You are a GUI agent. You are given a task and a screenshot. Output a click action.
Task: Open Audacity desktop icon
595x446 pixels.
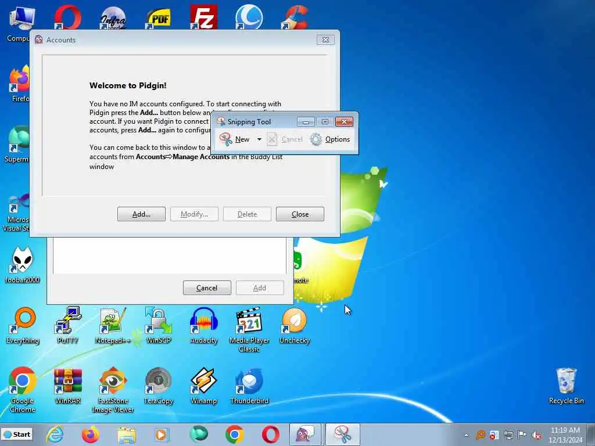click(204, 325)
